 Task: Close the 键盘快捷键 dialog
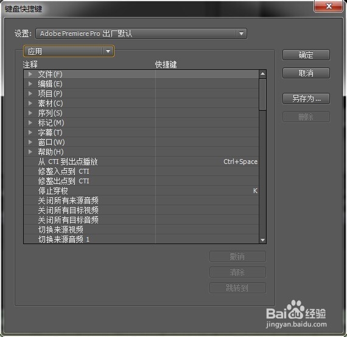click(x=328, y=6)
